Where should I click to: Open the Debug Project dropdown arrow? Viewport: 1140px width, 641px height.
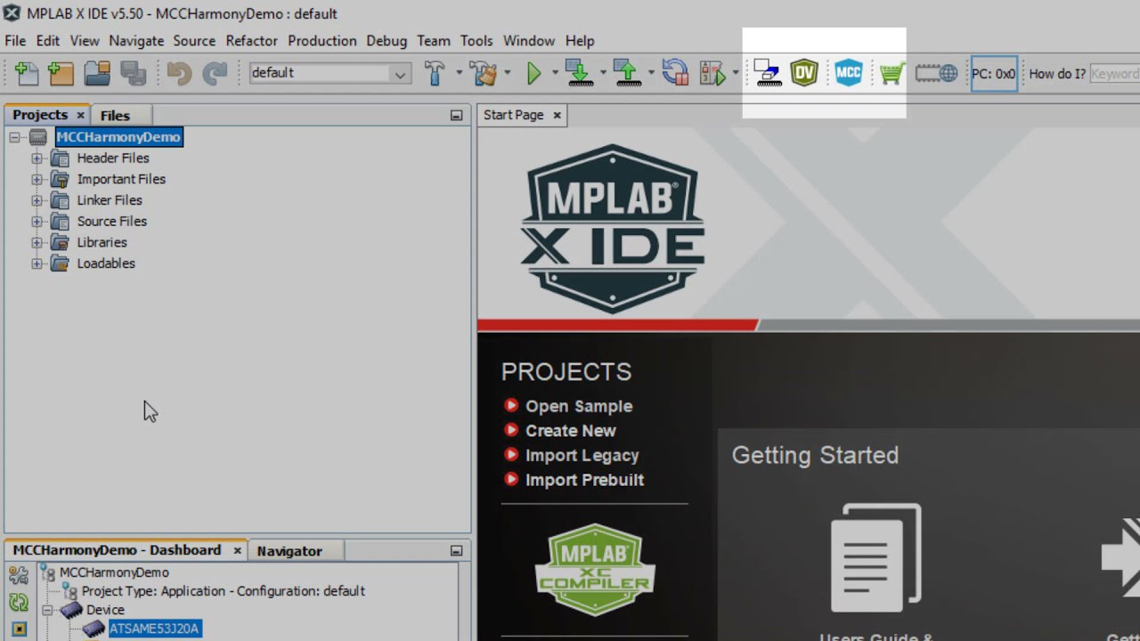coord(736,73)
